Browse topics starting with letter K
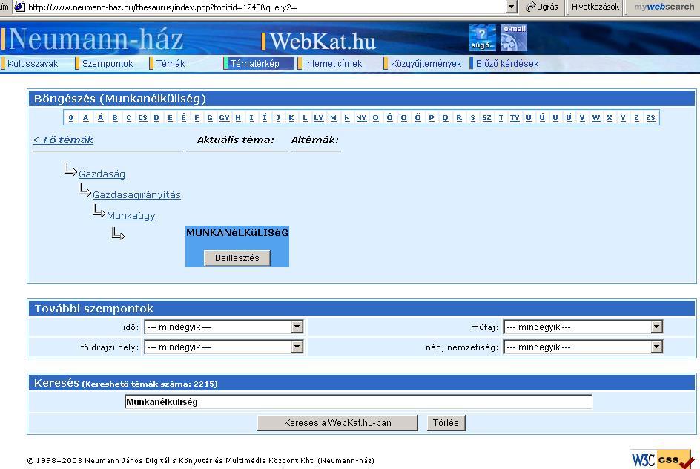Screen dimensions: 700x469 (x=291, y=117)
